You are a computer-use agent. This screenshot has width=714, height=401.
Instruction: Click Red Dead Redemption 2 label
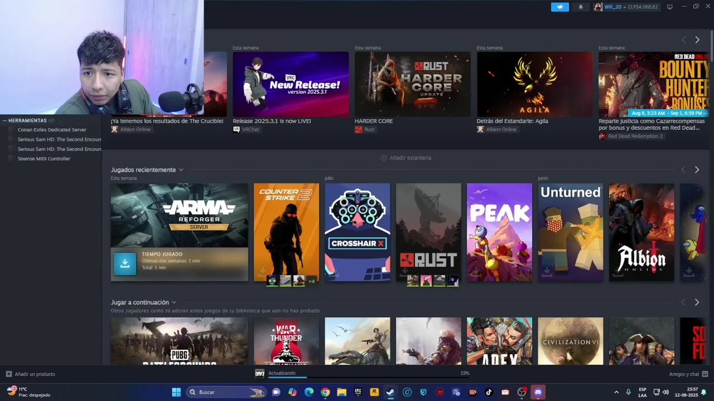click(631, 136)
